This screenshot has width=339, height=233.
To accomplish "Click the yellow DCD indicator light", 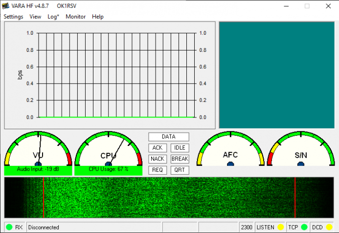I will click(x=329, y=227).
